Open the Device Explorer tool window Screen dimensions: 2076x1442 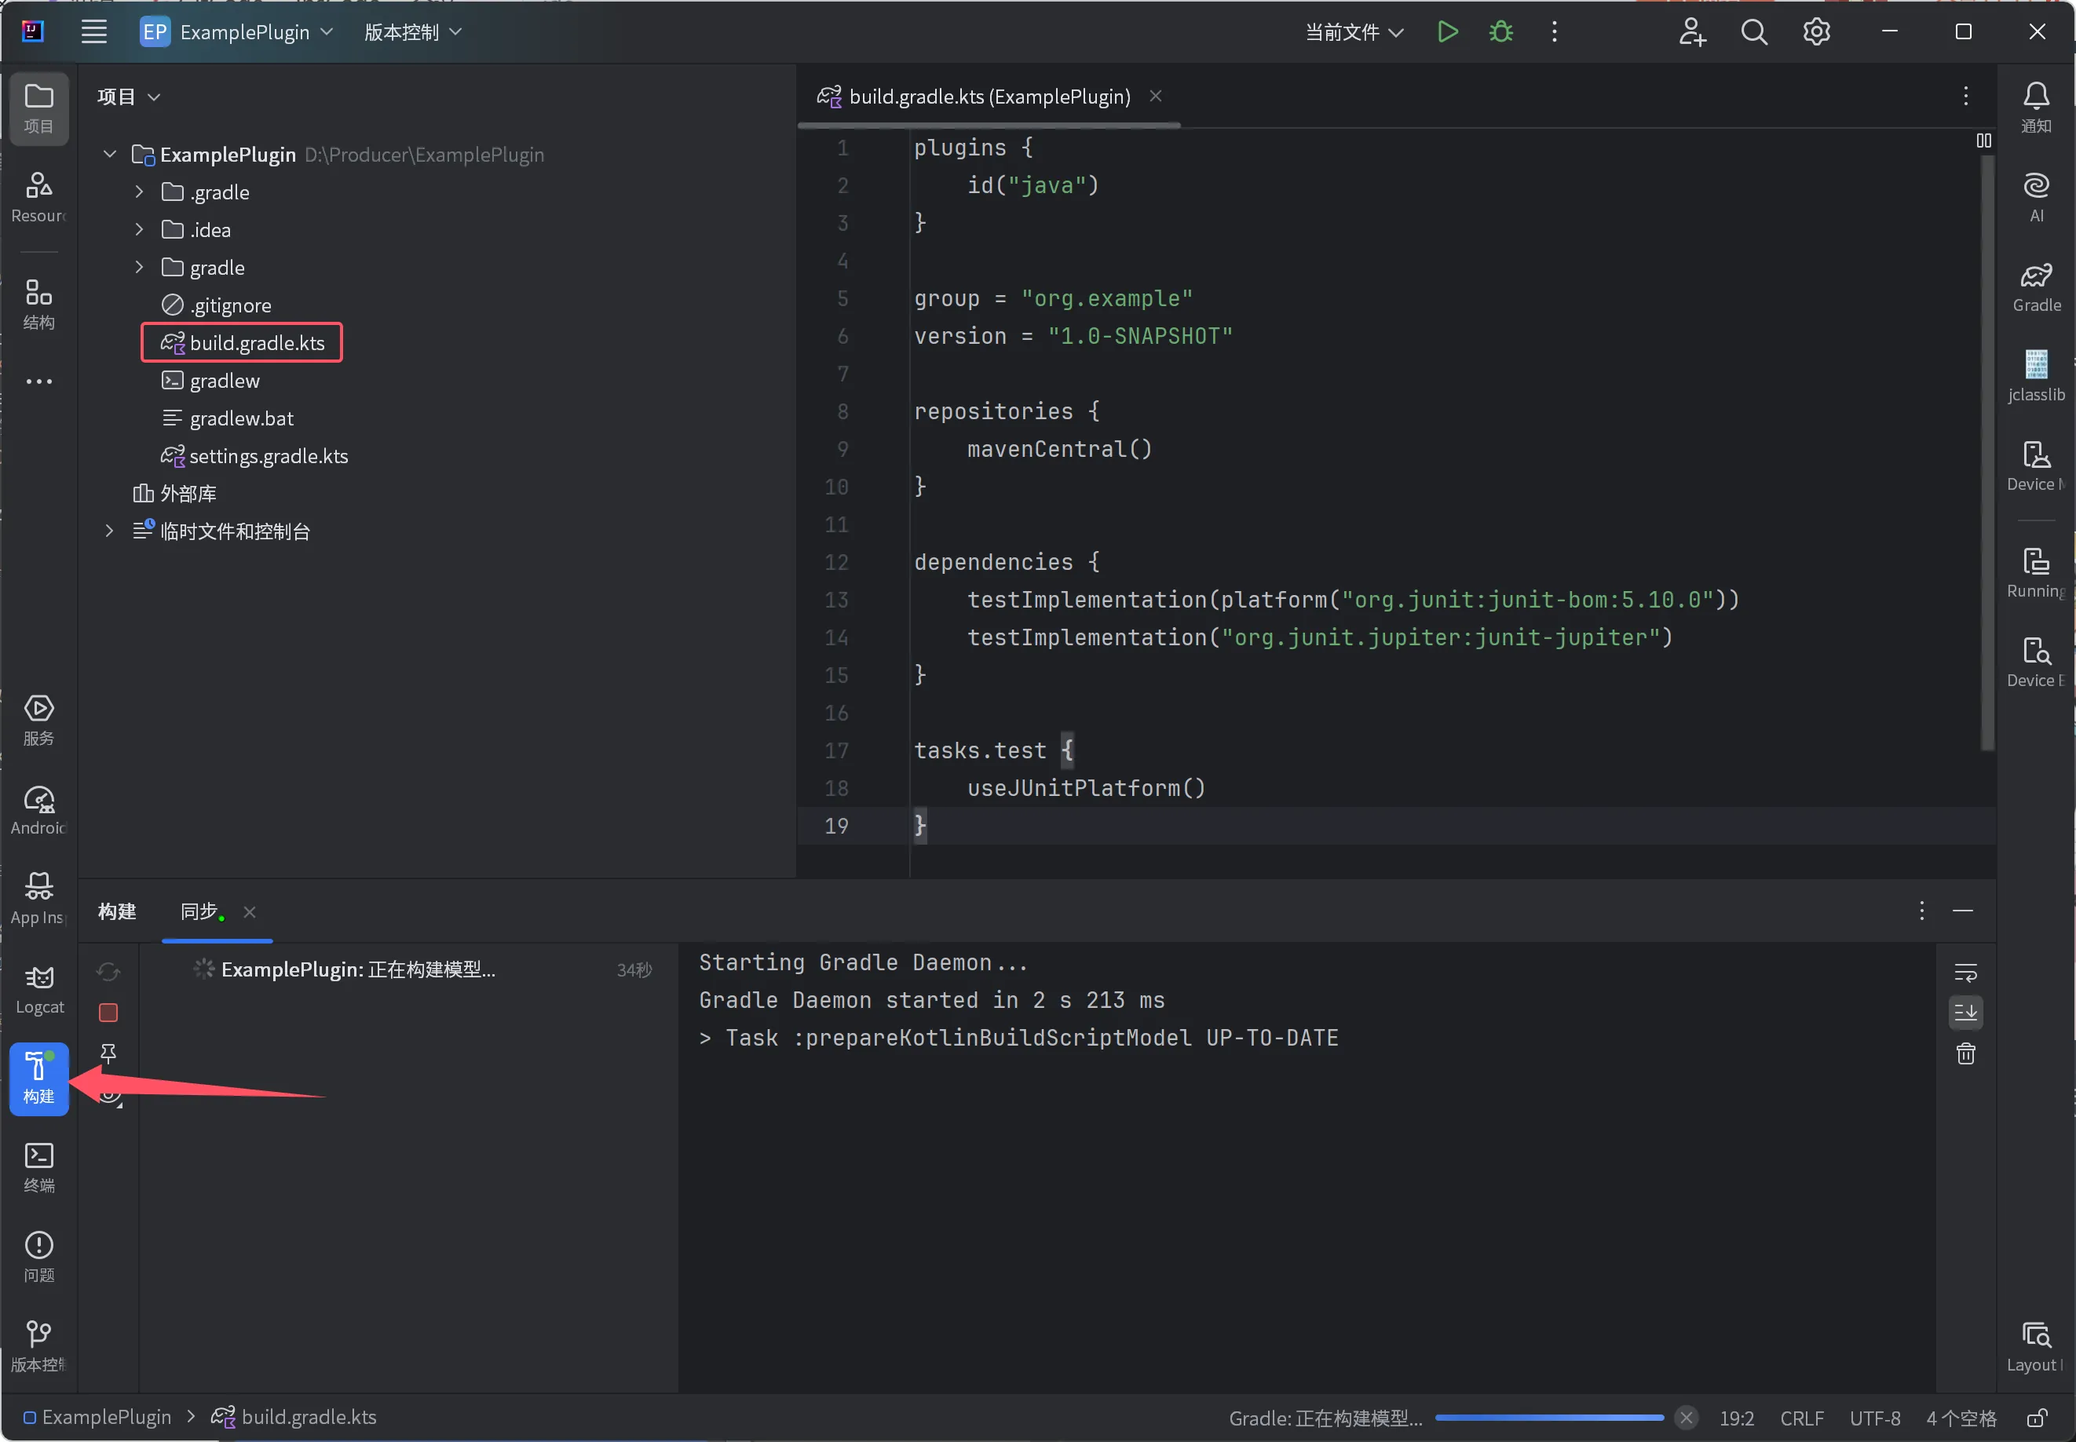pos(2035,662)
